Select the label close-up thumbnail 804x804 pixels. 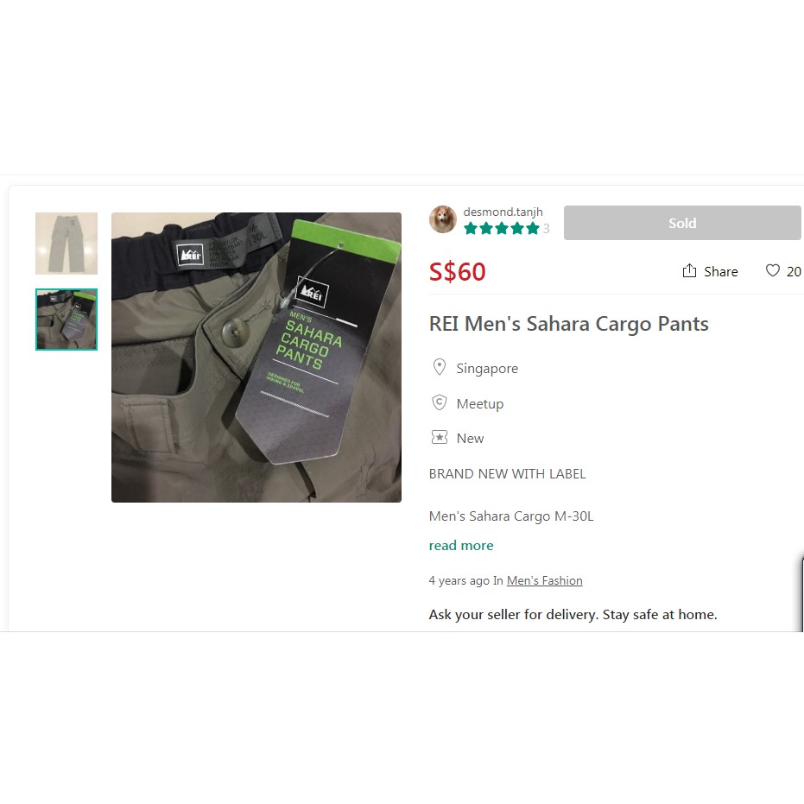66,320
